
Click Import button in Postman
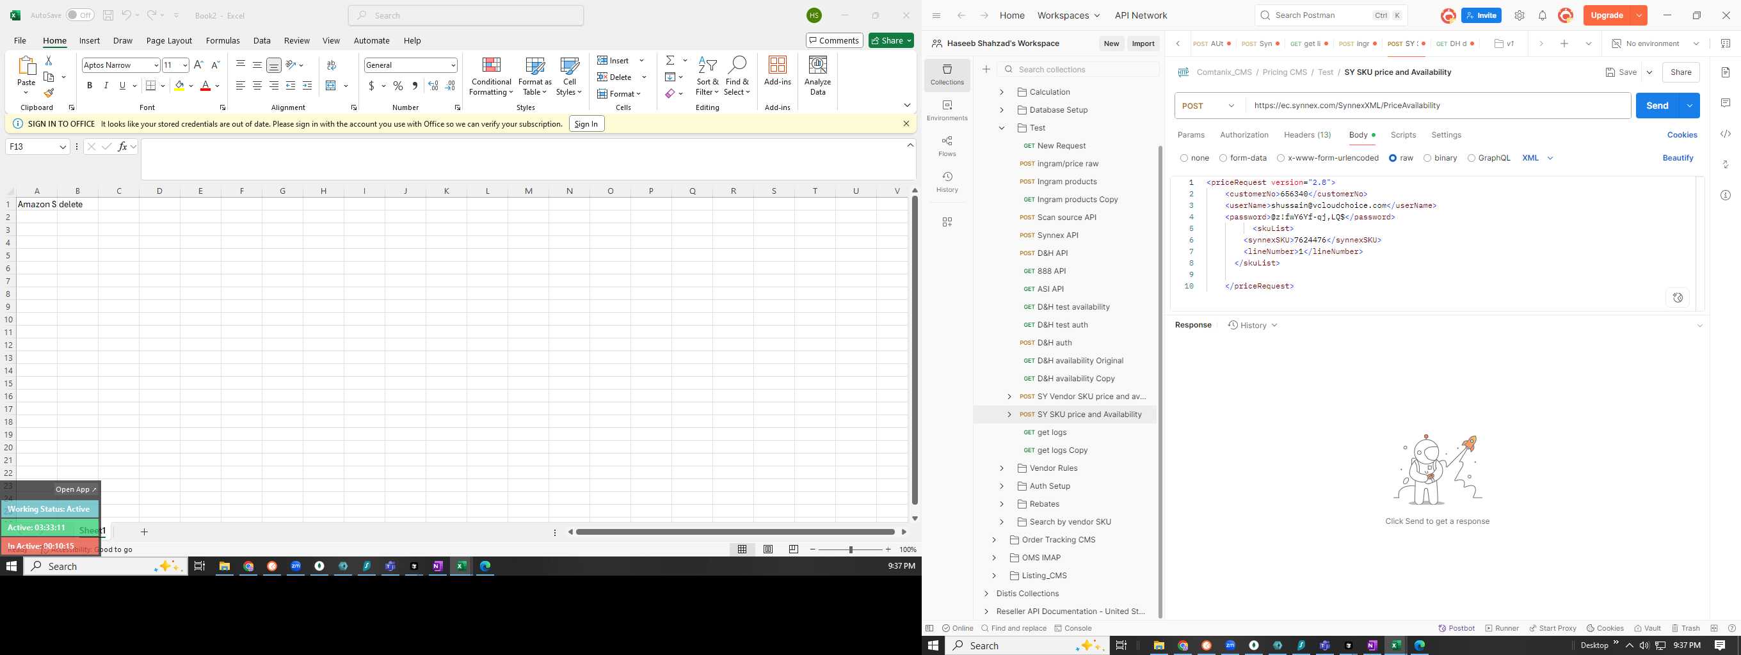1143,43
